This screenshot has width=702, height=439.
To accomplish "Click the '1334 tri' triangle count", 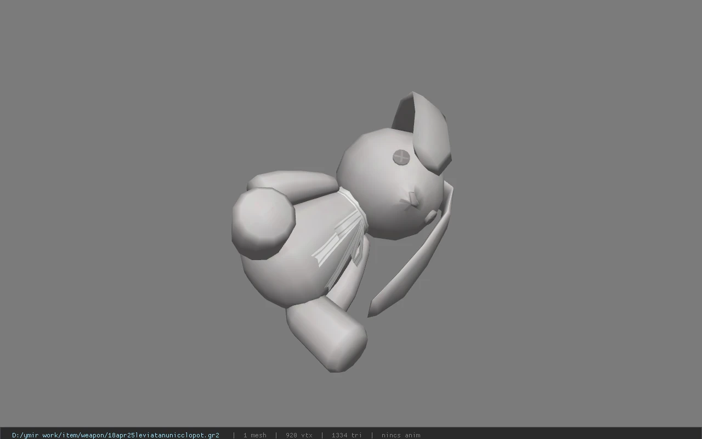I will 347,435.
